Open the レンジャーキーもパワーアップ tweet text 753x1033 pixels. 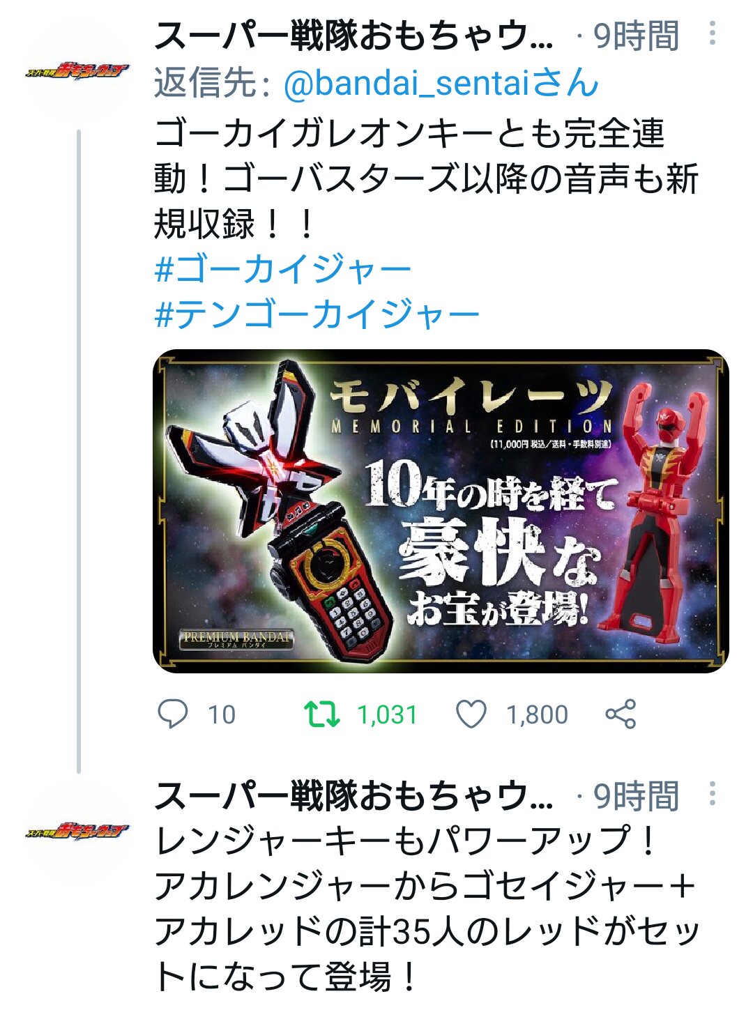tap(425, 908)
